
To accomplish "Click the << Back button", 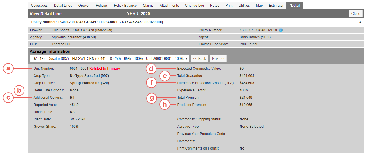I will [199, 58].
